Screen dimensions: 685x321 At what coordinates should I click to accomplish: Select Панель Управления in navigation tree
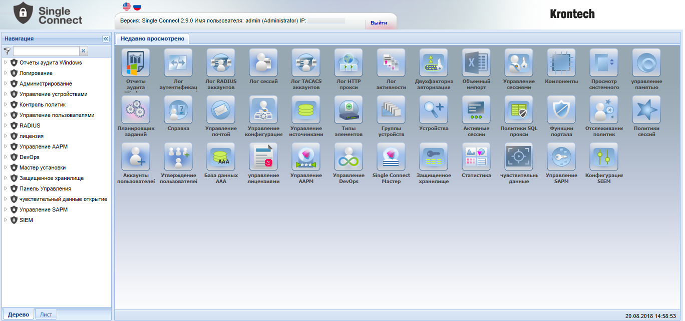45,188
